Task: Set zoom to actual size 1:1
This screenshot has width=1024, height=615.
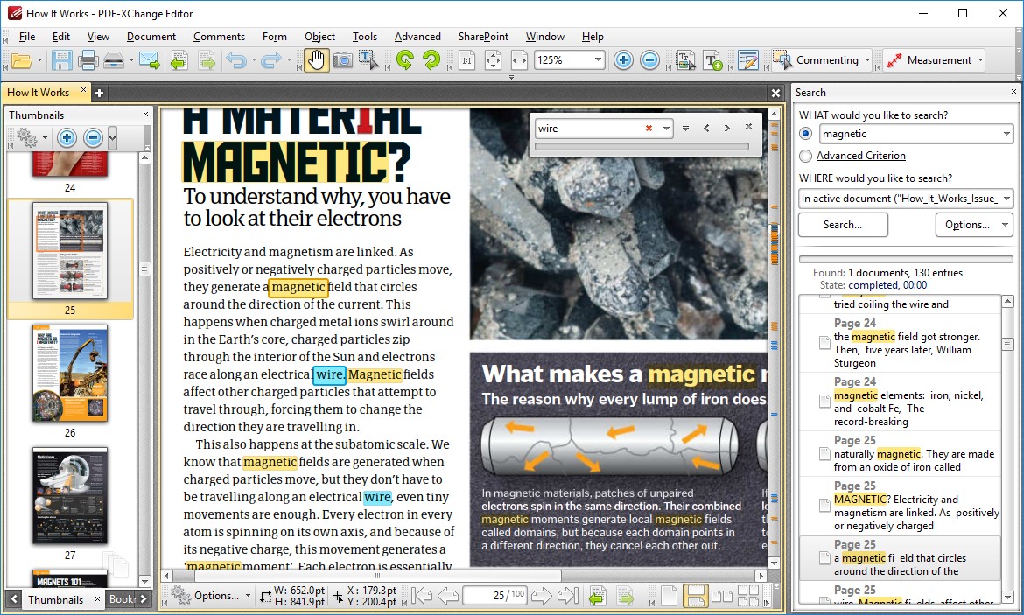Action: point(467,60)
